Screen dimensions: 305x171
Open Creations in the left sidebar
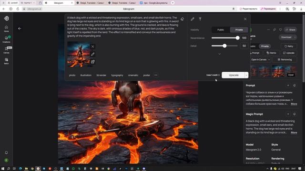coord(6,39)
